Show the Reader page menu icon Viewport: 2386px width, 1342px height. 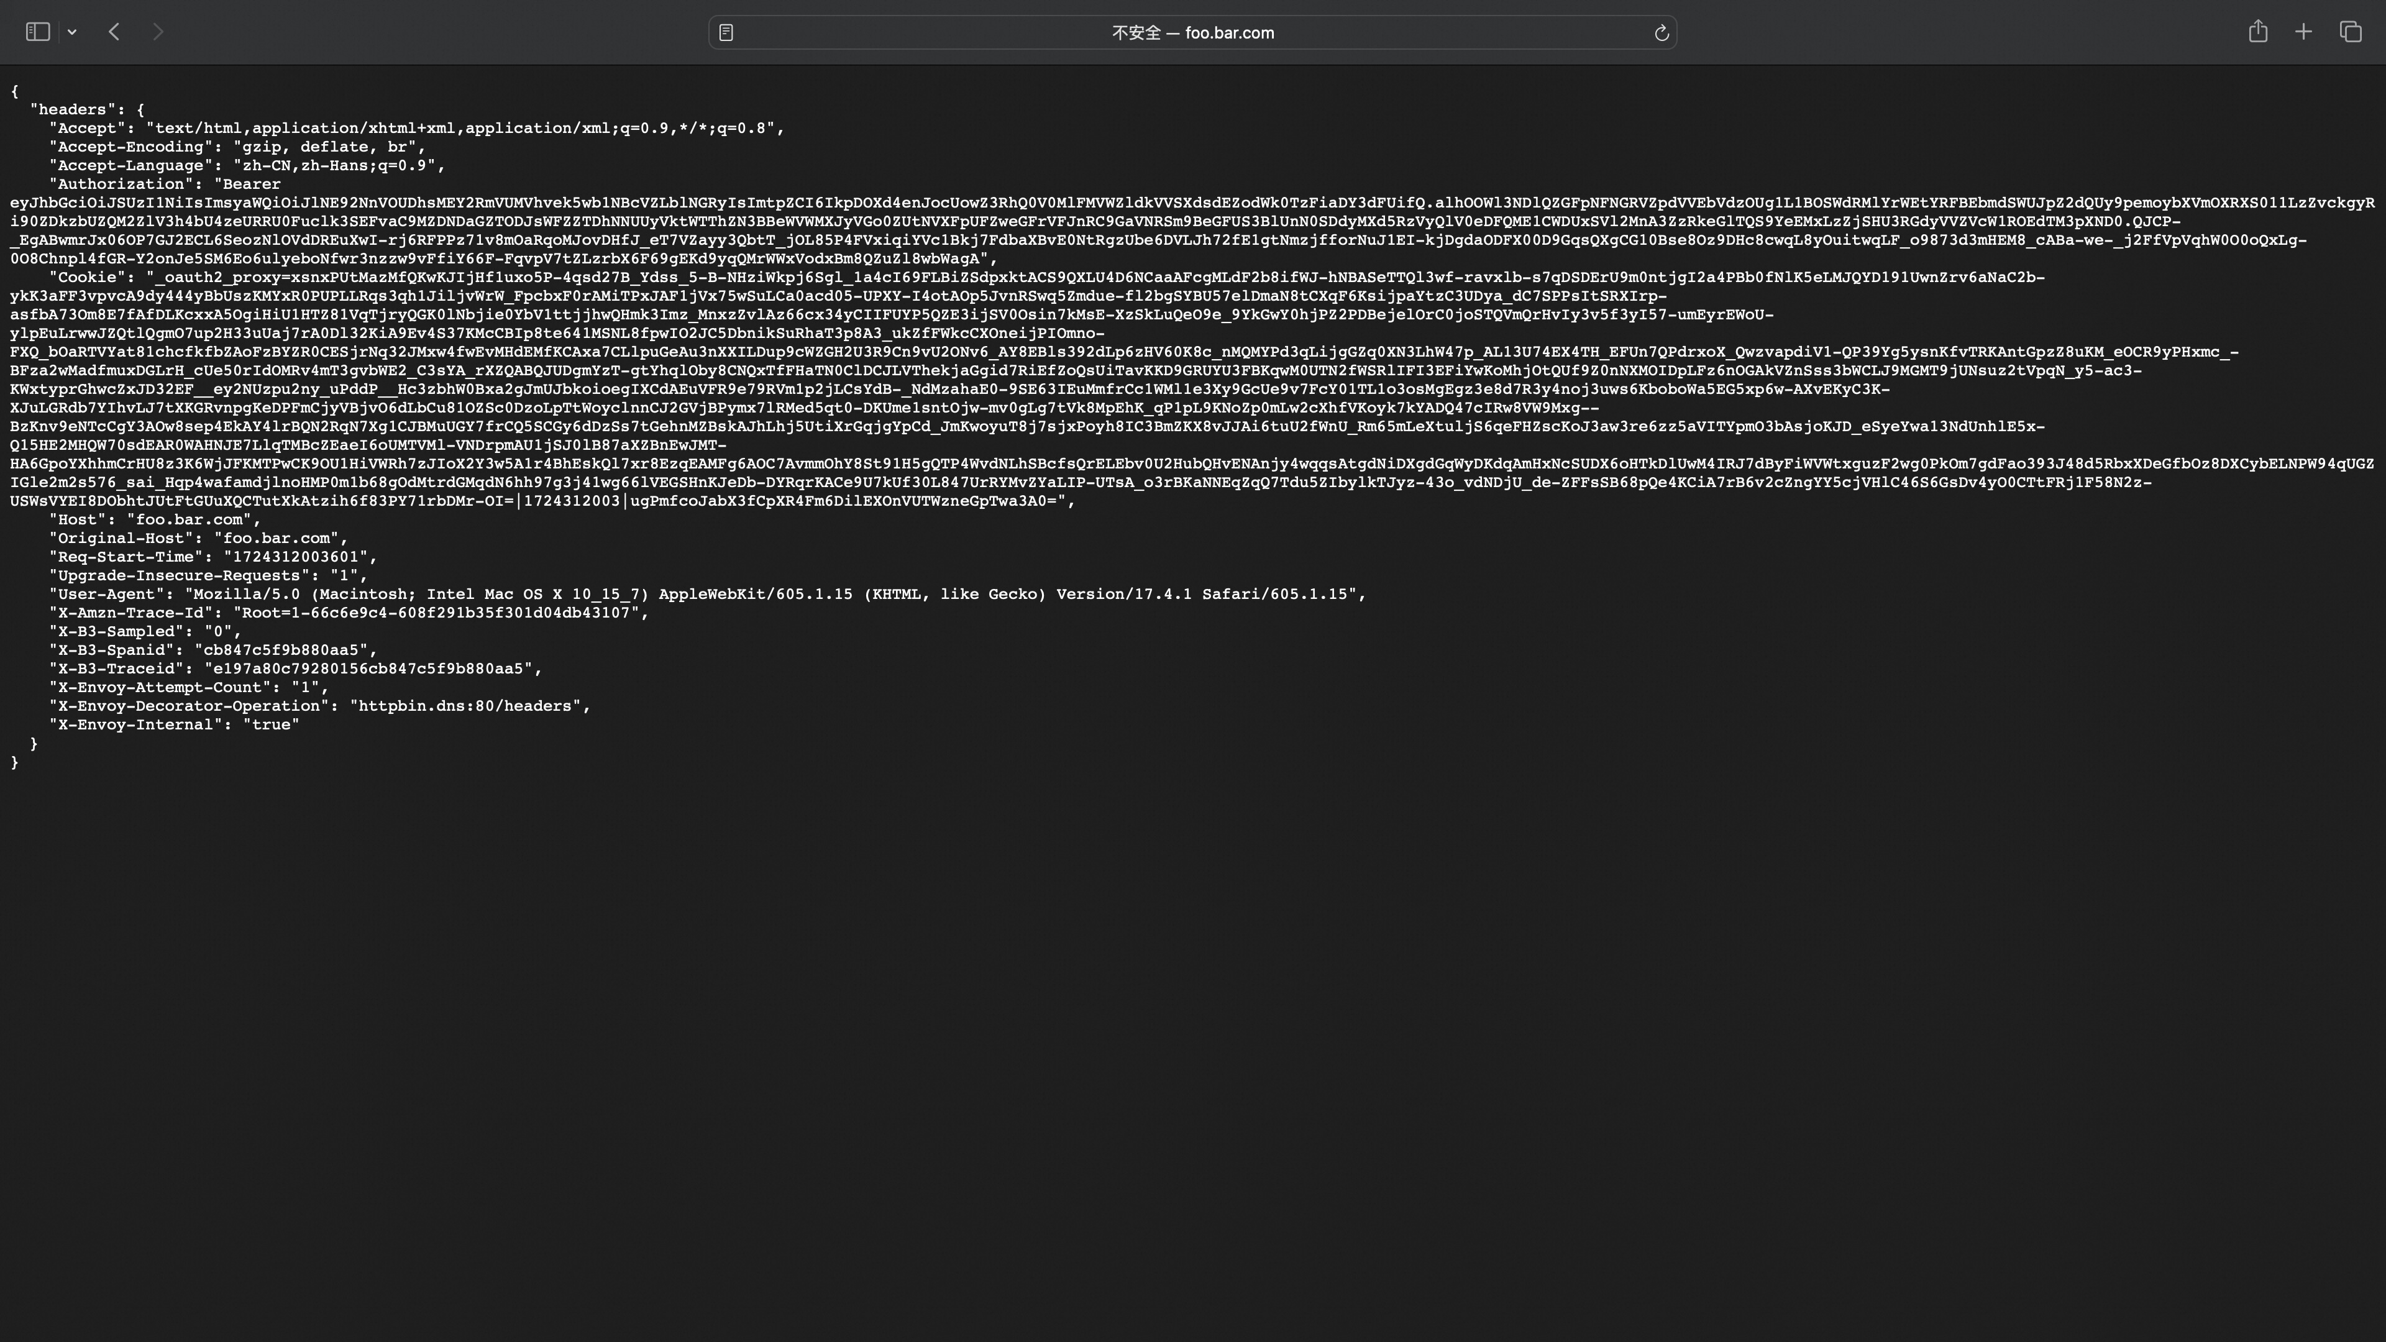pyautogui.click(x=726, y=32)
